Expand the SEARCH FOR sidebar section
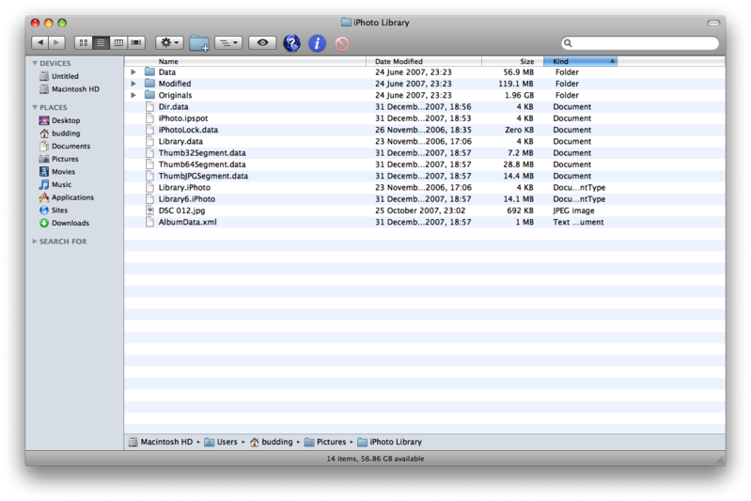The image size is (751, 501). [35, 242]
